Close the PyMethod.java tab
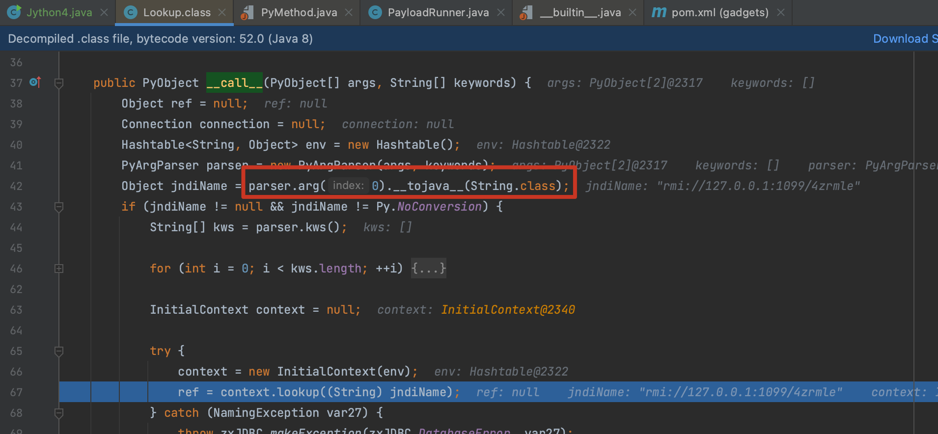This screenshot has height=434, width=938. (x=349, y=13)
